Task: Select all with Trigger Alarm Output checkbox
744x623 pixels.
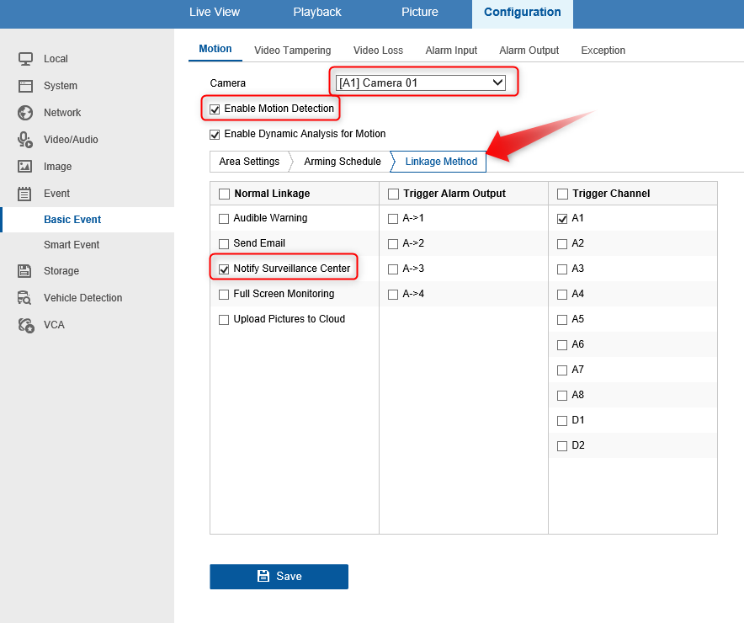Action: (x=393, y=194)
